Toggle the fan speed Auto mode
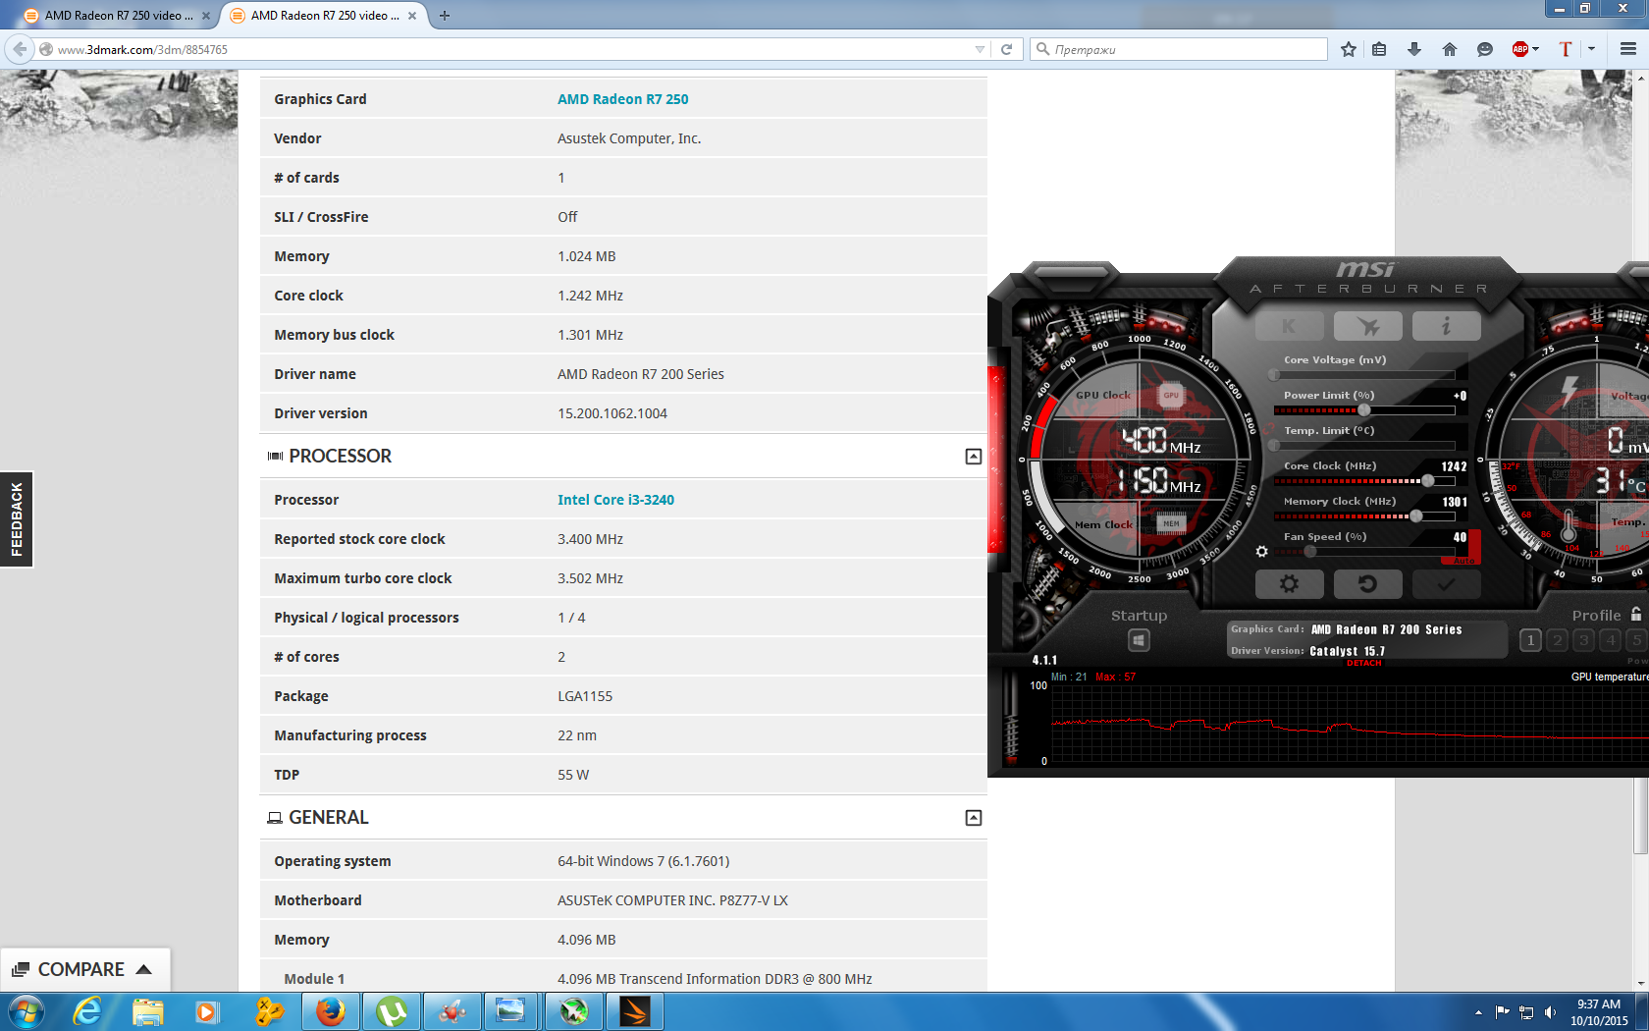 click(1463, 561)
